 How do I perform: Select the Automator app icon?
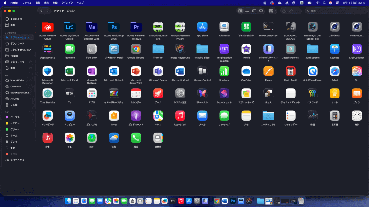click(x=224, y=27)
